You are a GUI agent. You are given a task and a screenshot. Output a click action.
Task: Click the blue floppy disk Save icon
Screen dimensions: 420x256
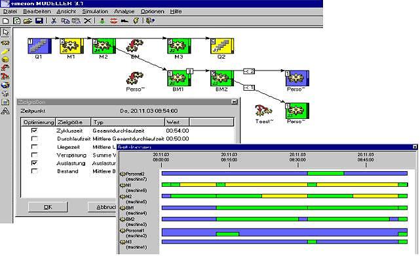39,20
